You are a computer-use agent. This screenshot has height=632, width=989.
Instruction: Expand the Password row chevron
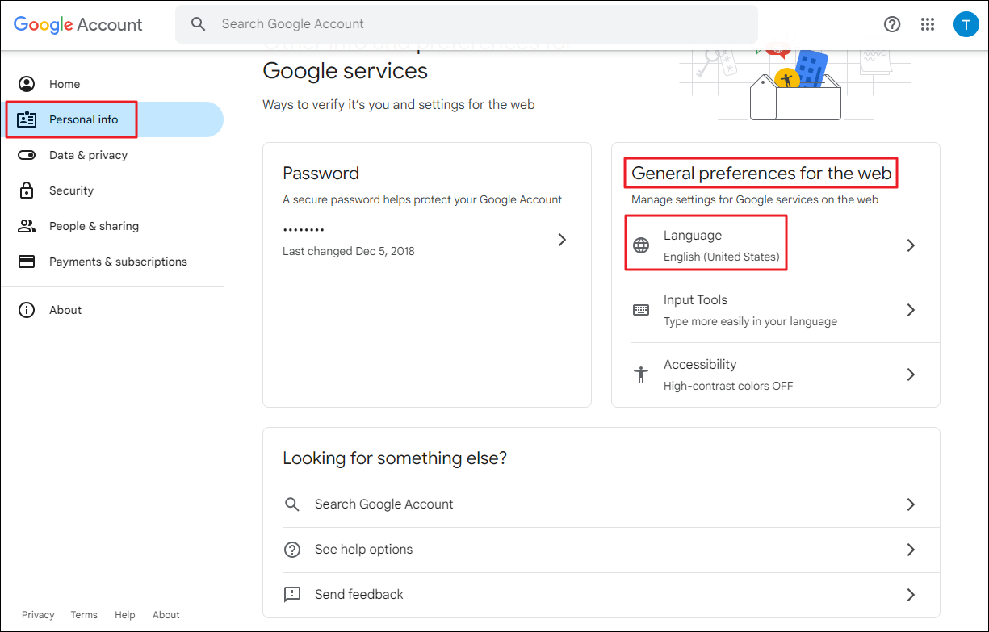pos(563,240)
